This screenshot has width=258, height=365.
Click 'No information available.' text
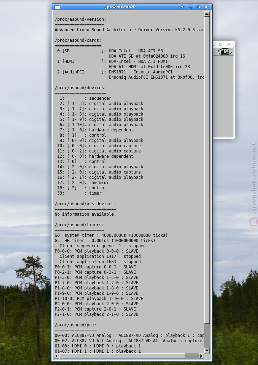(85, 214)
